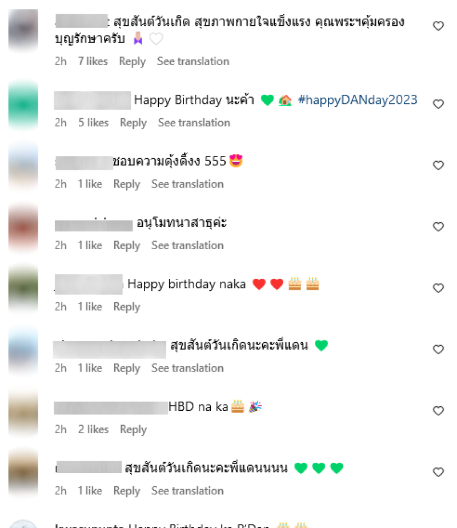Image resolution: width=457 pixels, height=528 pixels.
Task: Like the "HBD na ka" comment
Action: [x=438, y=410]
